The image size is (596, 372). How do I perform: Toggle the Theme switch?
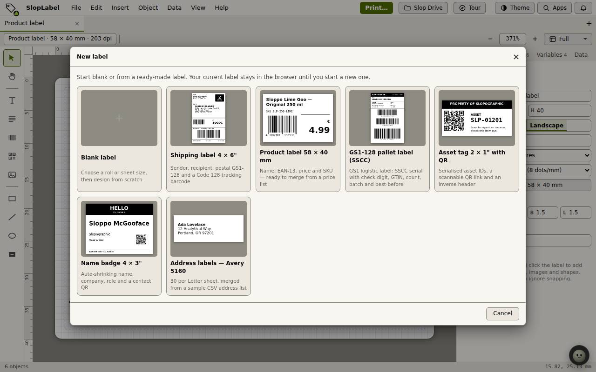coord(515,8)
